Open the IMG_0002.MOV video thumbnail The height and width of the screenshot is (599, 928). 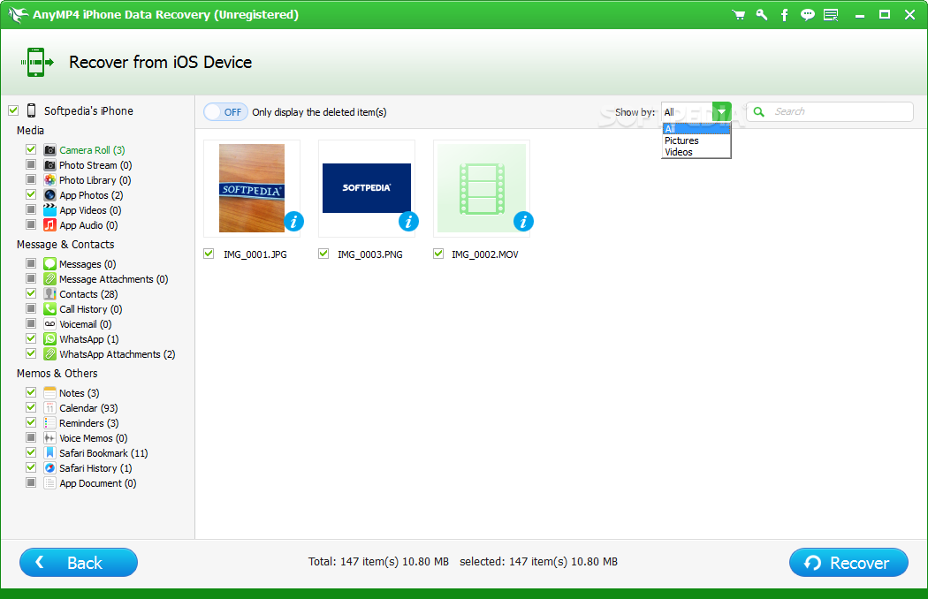pyautogui.click(x=481, y=188)
